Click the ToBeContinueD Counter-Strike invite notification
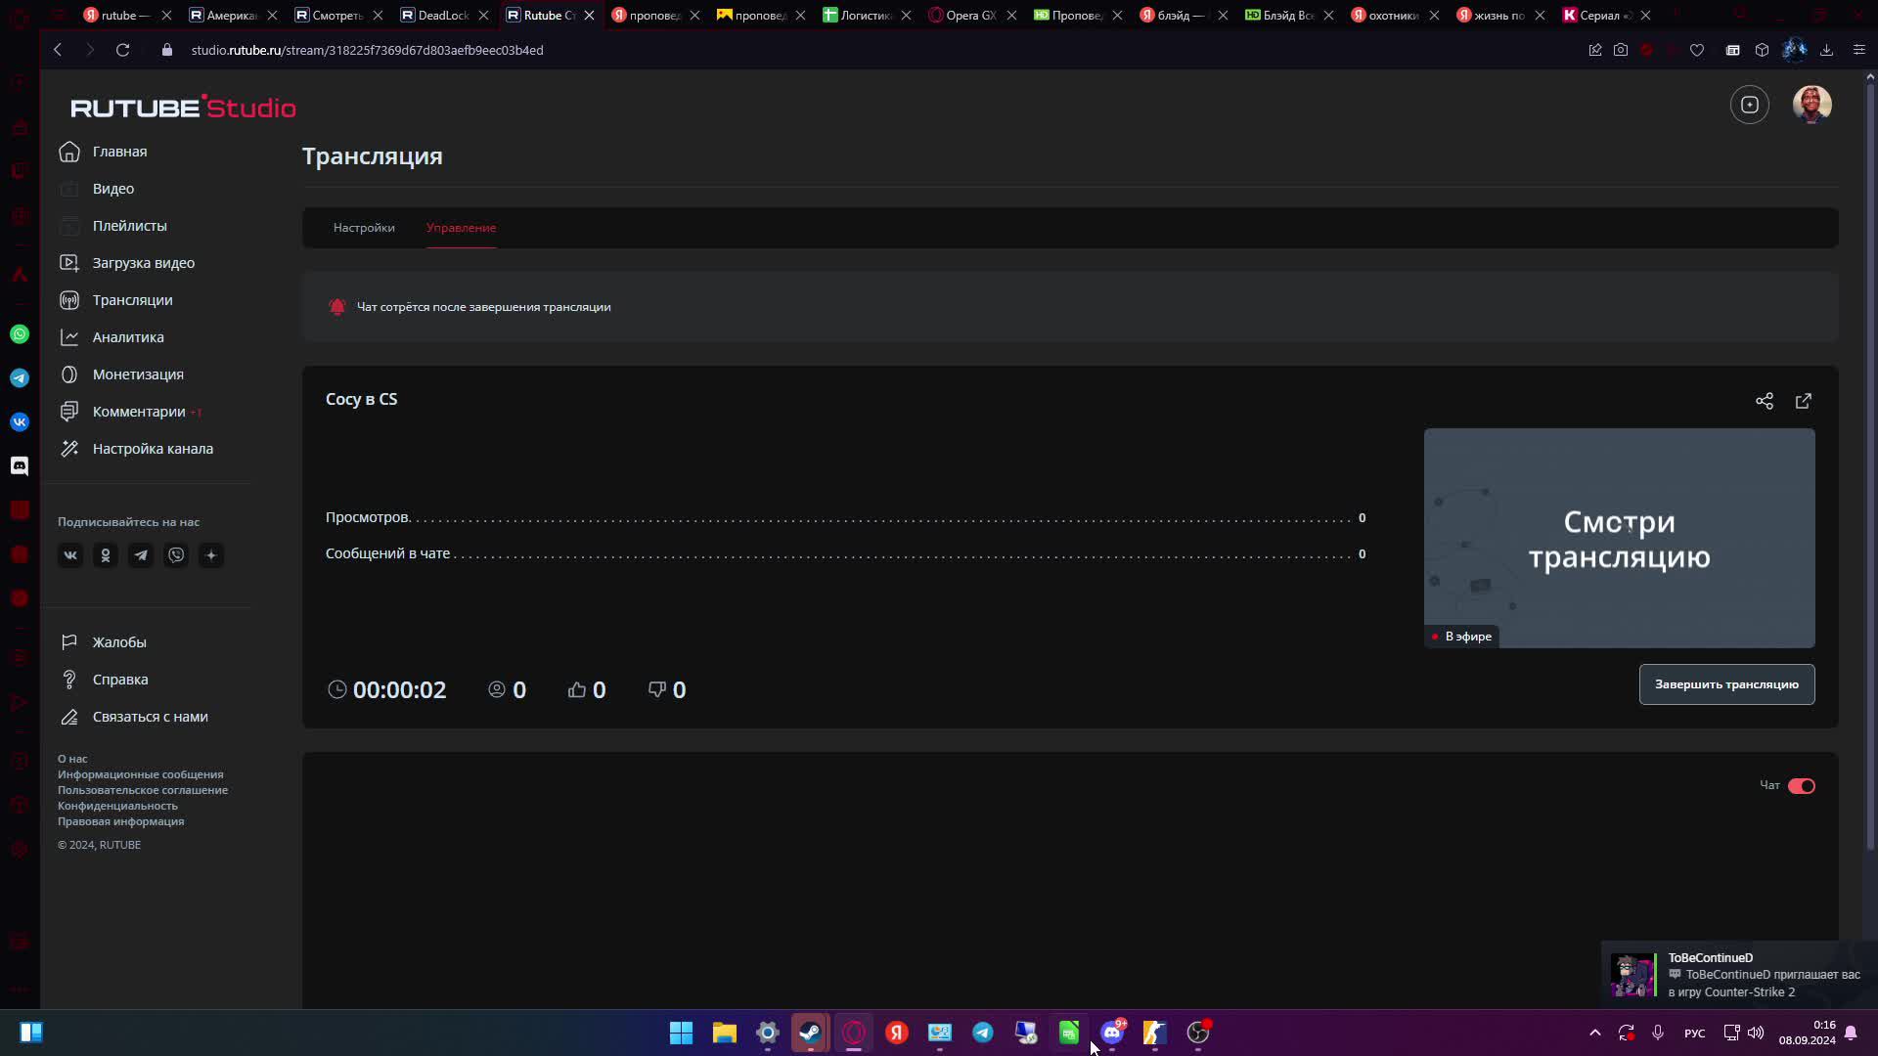The height and width of the screenshot is (1056, 1878). tap(1739, 975)
